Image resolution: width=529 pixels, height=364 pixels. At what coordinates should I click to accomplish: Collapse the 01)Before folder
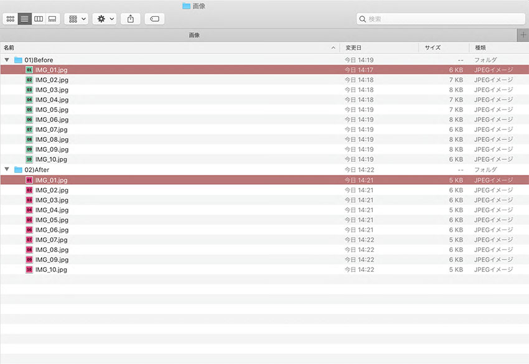tap(7, 60)
